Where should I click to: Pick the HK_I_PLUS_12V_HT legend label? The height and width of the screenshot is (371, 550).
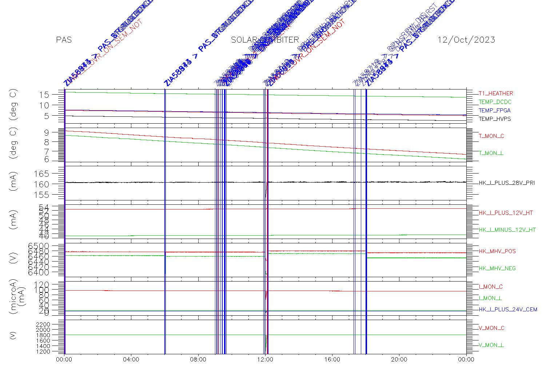point(506,213)
